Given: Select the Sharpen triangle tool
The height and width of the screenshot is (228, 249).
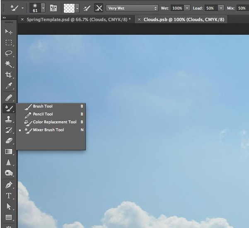Looking at the screenshot, I should tap(9, 162).
